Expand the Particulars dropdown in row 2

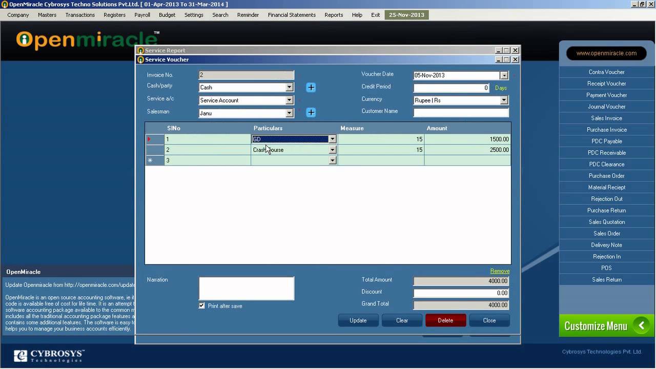tap(333, 150)
